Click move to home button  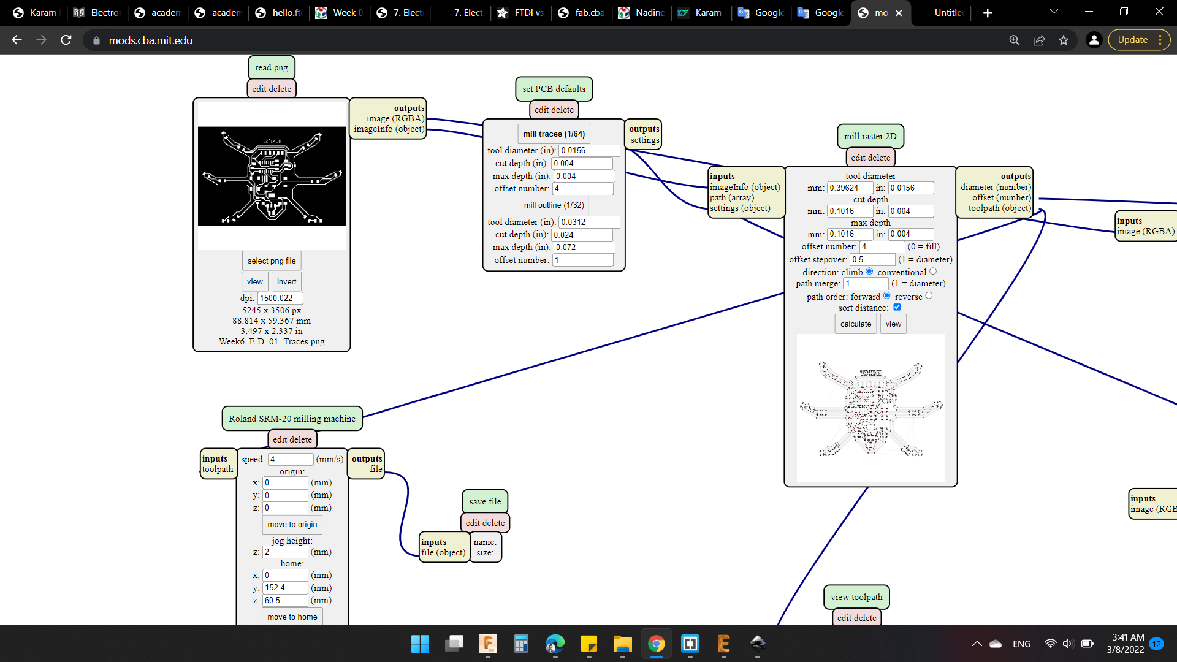click(x=292, y=617)
